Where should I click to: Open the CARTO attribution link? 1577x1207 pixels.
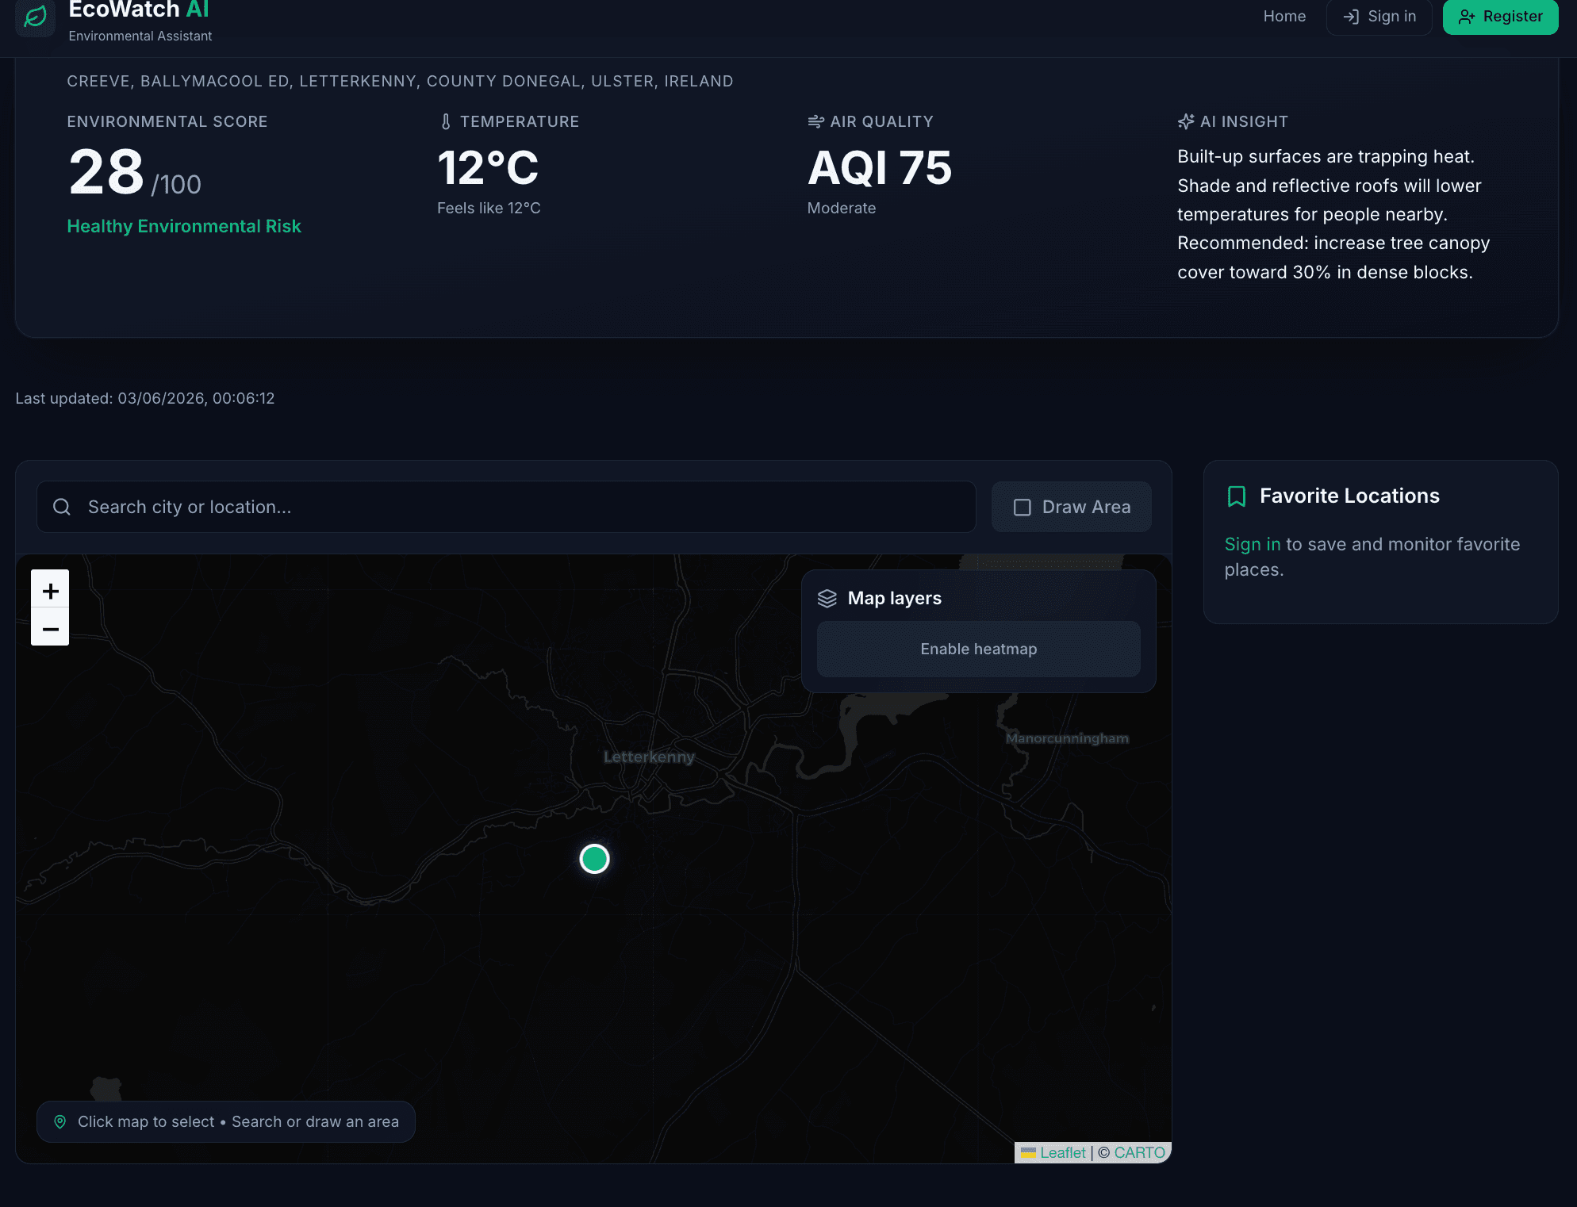1139,1152
